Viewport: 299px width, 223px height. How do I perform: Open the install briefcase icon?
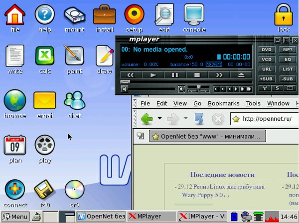104,15
